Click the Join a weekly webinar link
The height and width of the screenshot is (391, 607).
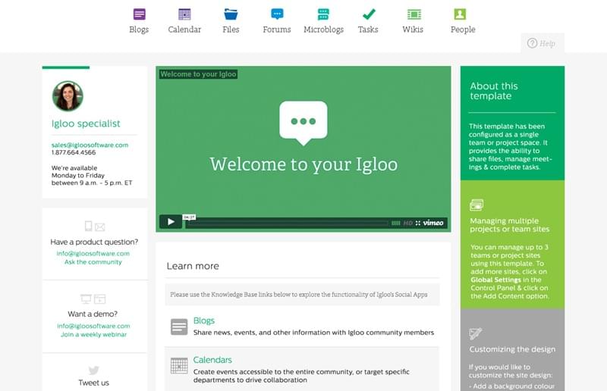click(93, 334)
